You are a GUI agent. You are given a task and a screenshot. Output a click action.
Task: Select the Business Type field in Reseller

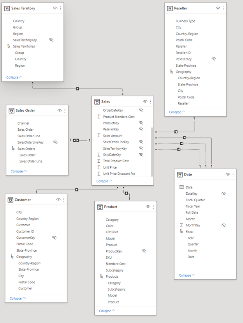[x=185, y=21]
